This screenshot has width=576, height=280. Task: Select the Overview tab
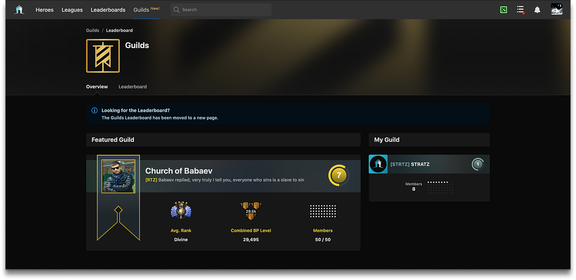(97, 87)
